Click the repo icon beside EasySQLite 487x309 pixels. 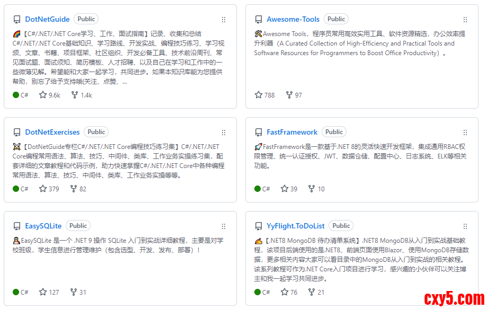pos(17,226)
